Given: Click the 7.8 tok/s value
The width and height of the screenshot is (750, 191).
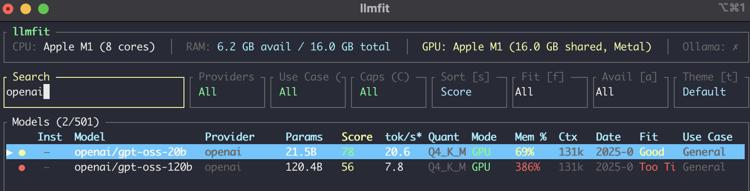Looking at the screenshot, I should click(394, 167).
